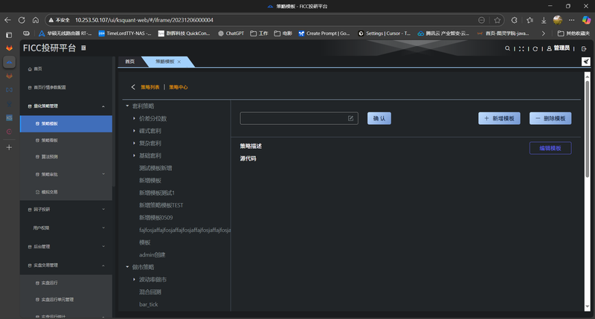Click the back arrow before 策略列表
This screenshot has height=319, width=595.
[133, 87]
